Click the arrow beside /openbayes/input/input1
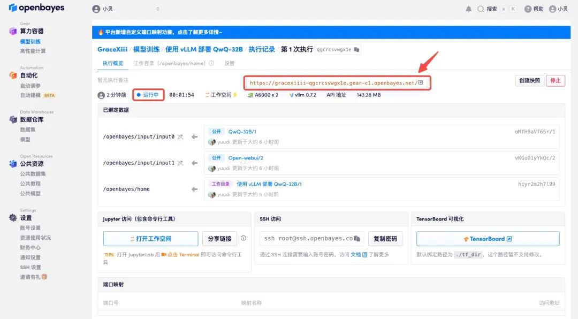 click(x=195, y=163)
